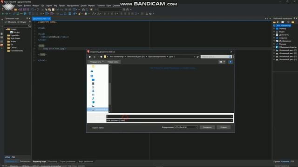Switch to the Preview tab at bottom

click(53, 162)
